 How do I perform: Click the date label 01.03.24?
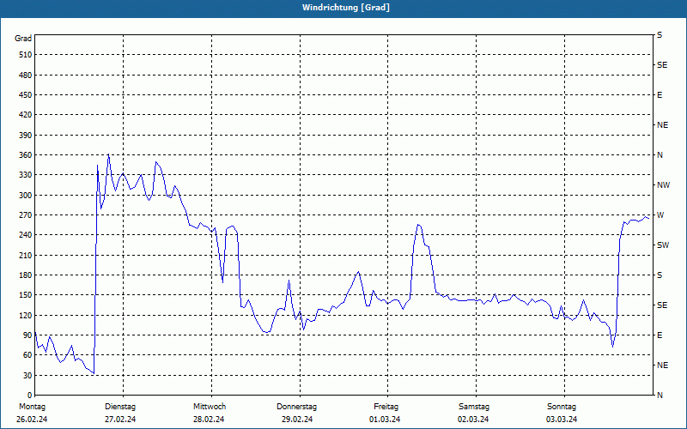pos(385,420)
